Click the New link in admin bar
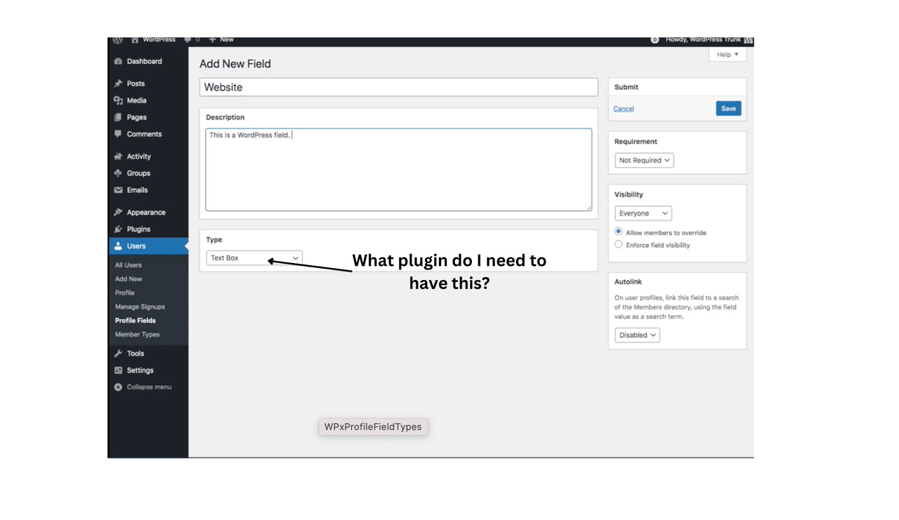The height and width of the screenshot is (520, 899). tap(226, 40)
